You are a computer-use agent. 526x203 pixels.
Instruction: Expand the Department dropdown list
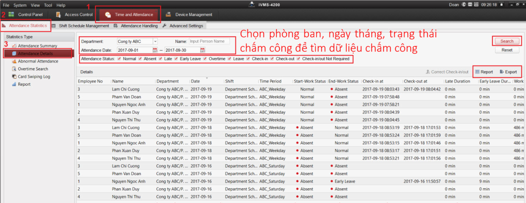click(155, 41)
